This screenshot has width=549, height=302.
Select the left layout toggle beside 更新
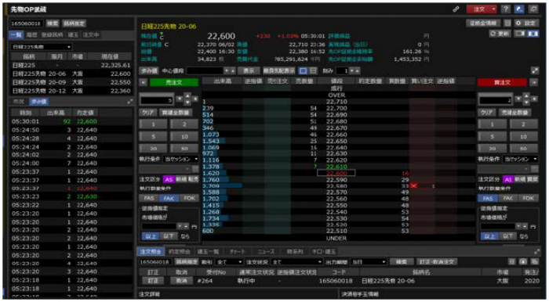click(520, 34)
